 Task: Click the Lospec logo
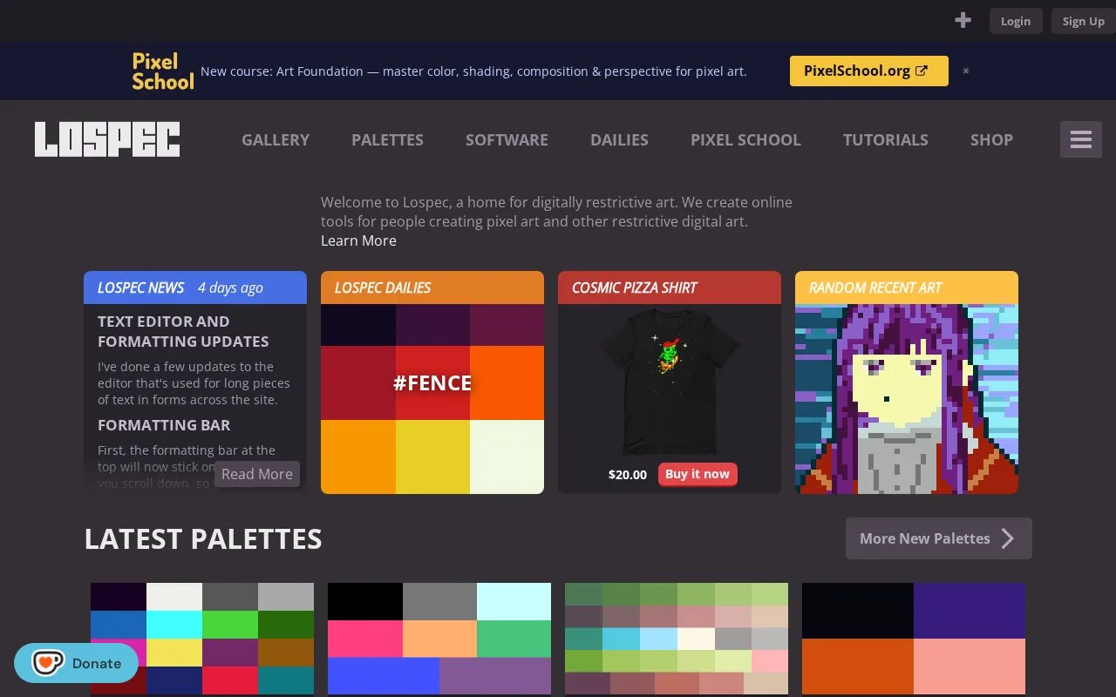pyautogui.click(x=107, y=139)
